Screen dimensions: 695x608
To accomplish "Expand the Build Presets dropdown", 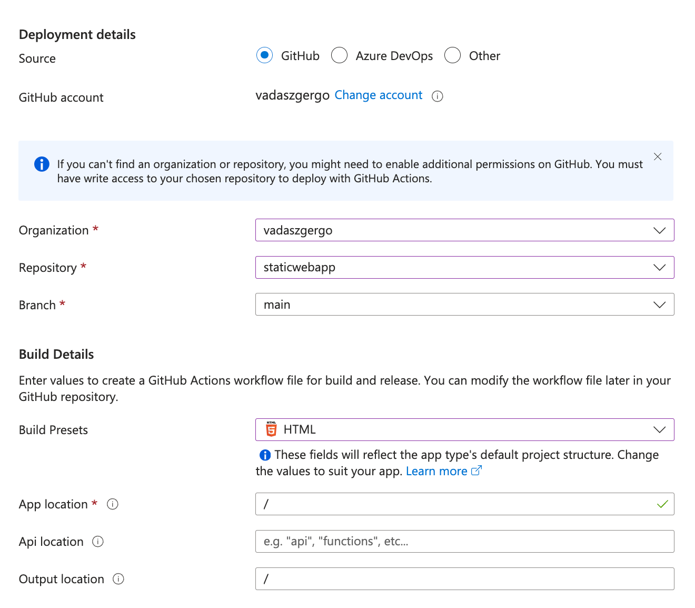I will click(464, 430).
